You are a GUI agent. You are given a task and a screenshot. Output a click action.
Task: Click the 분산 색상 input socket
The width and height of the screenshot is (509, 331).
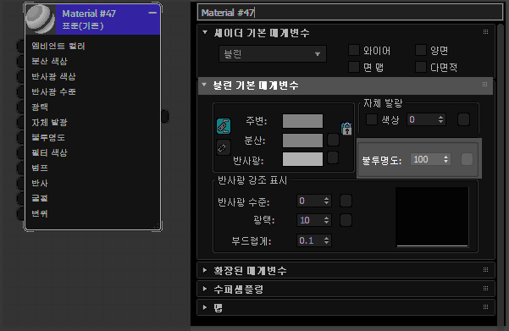[x=21, y=61]
